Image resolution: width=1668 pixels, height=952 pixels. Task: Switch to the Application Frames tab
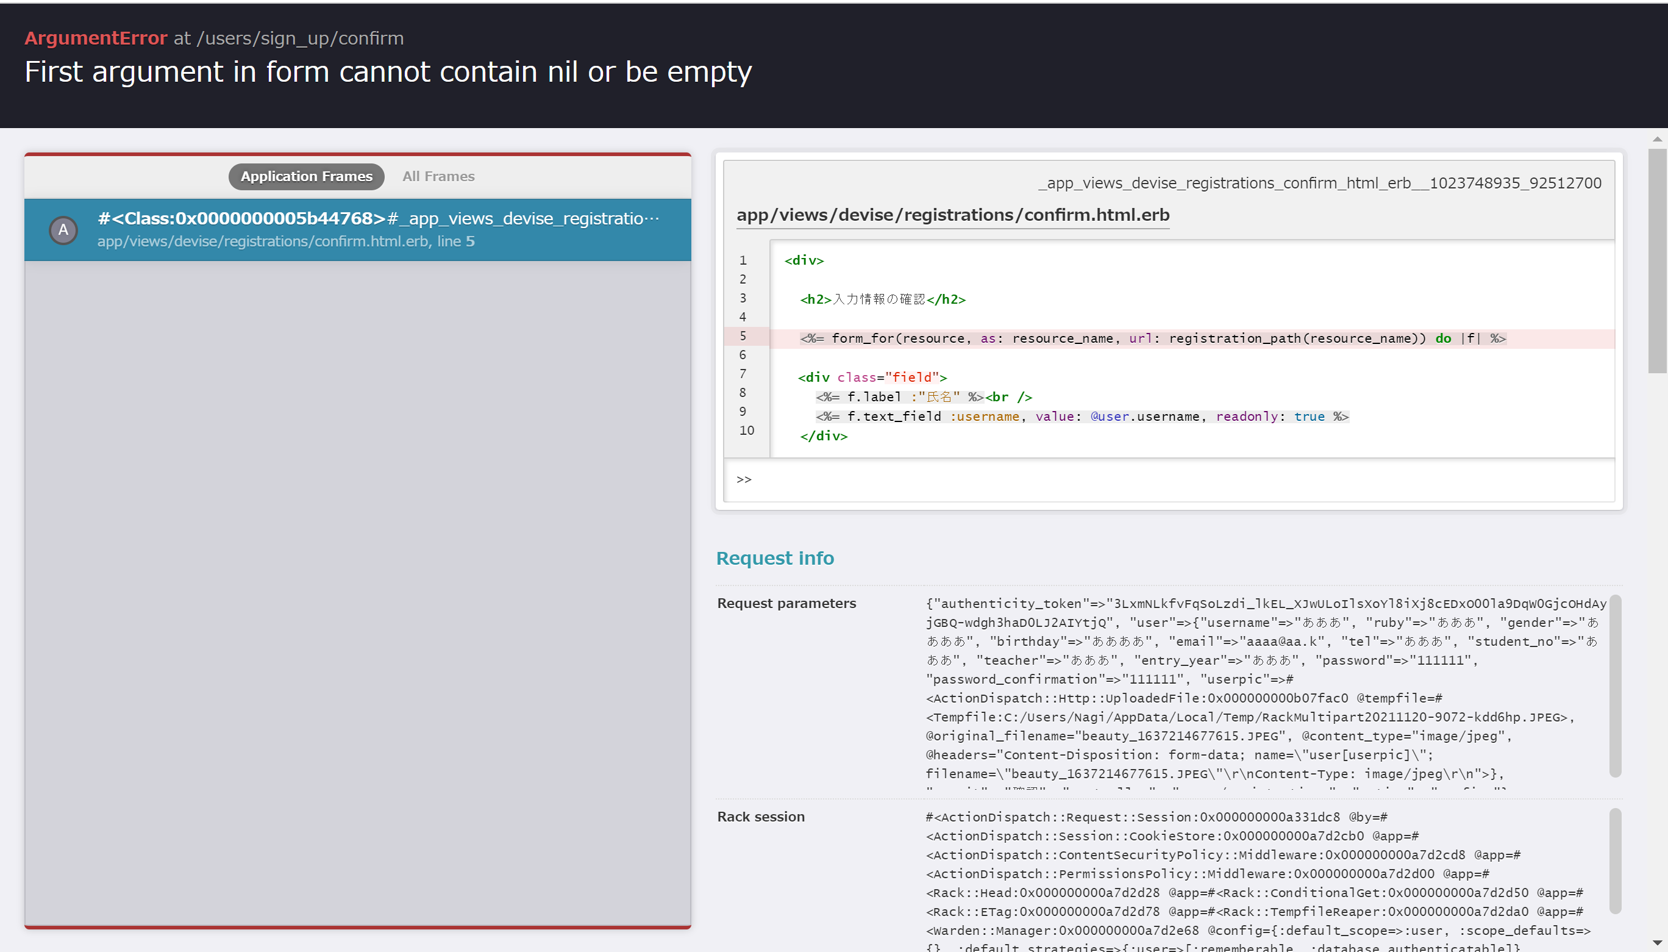[306, 176]
